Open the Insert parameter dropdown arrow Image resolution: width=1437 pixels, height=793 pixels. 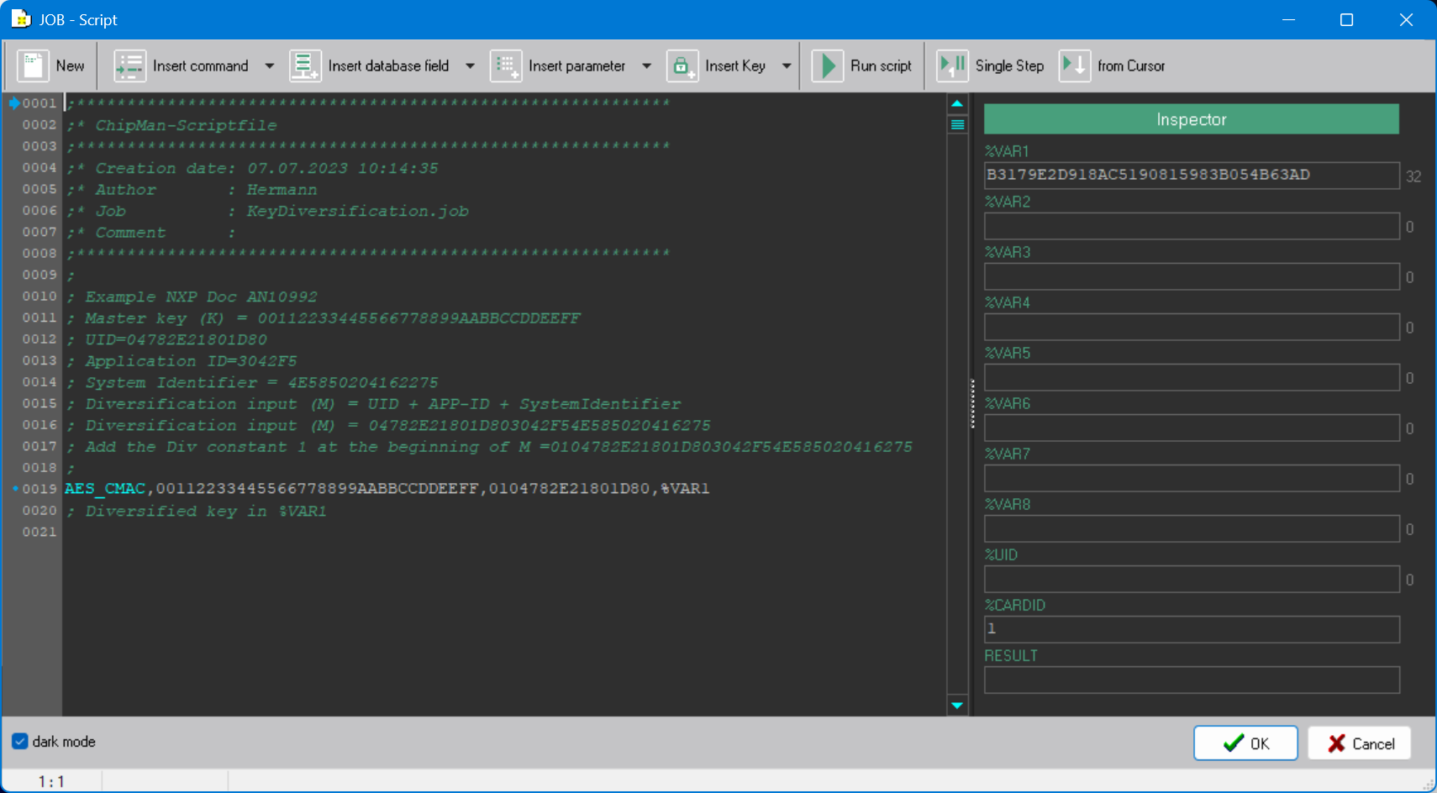pyautogui.click(x=647, y=66)
